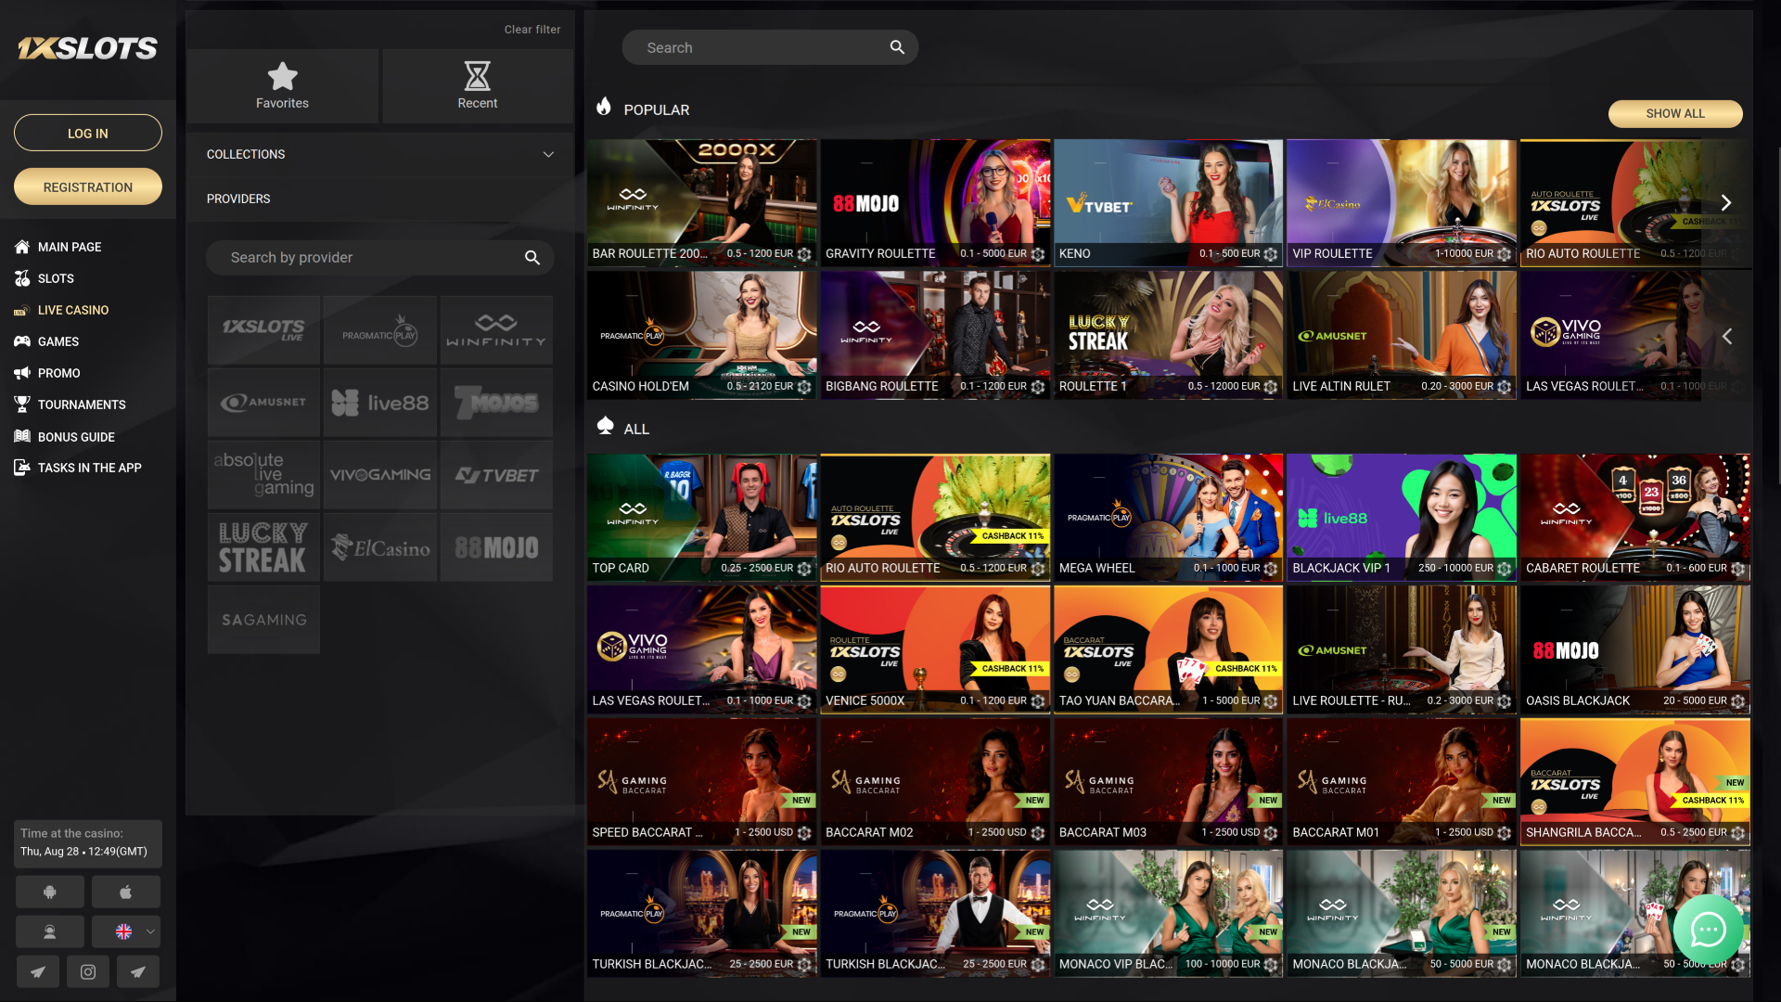Click the SHOW ALL button

1674,113
